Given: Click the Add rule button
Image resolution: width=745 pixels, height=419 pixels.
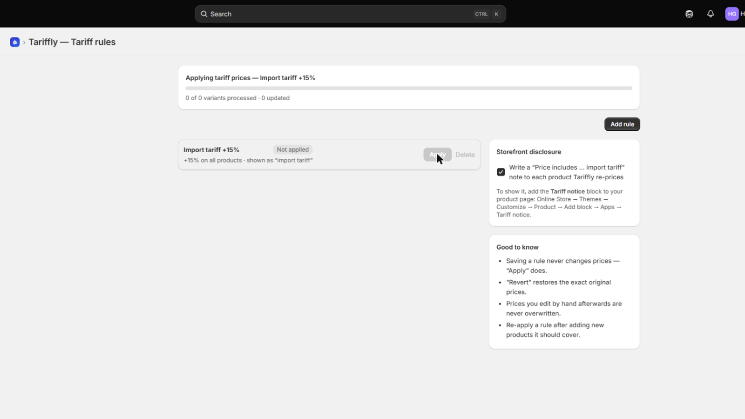Looking at the screenshot, I should [x=622, y=124].
